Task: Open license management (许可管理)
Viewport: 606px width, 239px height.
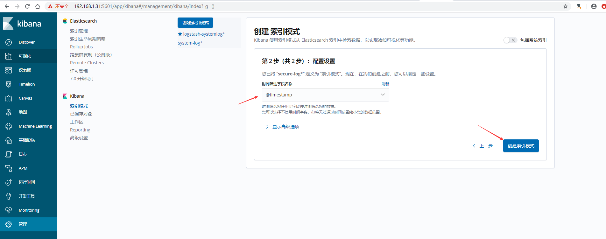Action: coord(79,71)
